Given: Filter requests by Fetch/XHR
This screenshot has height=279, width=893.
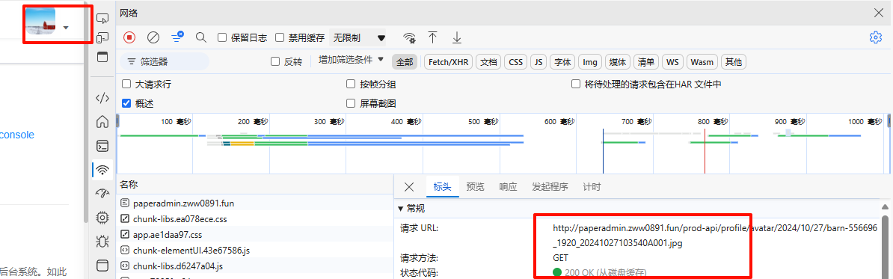Looking at the screenshot, I should [449, 62].
